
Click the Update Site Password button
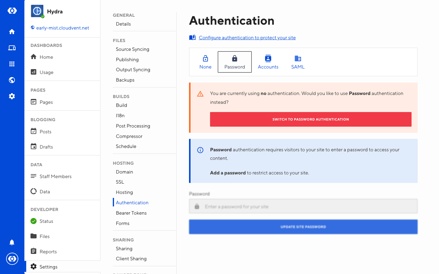click(303, 227)
